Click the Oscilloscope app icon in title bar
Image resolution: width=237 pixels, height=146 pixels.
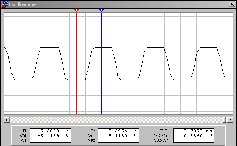coord(4,4)
